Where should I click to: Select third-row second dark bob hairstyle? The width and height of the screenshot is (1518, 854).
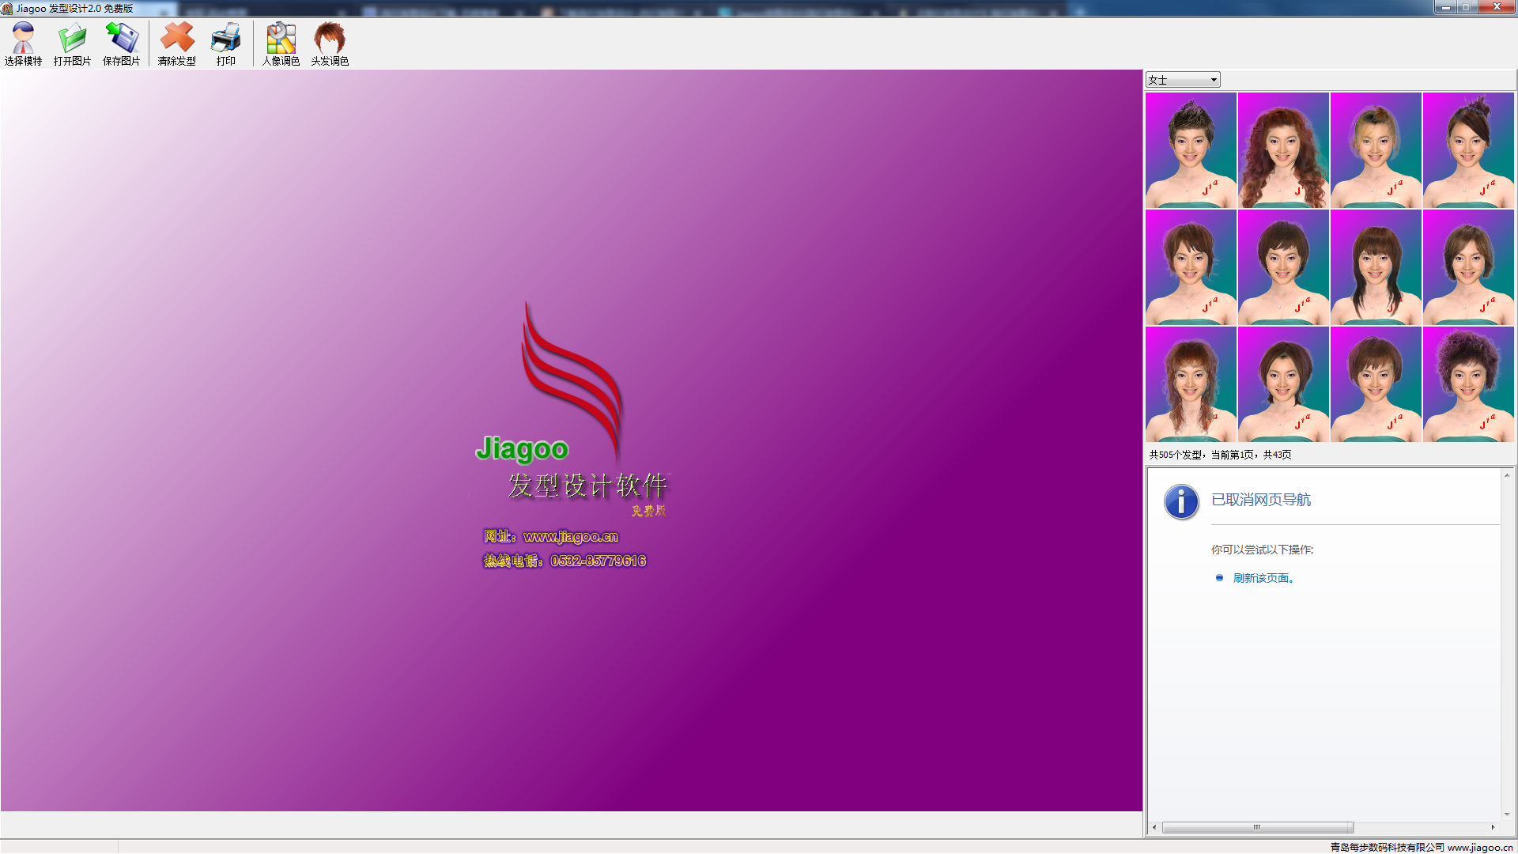tap(1283, 384)
